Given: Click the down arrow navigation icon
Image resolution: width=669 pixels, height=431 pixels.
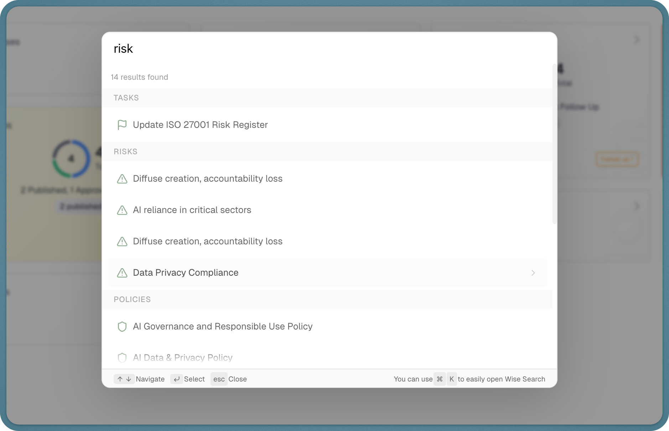Looking at the screenshot, I should coord(129,379).
